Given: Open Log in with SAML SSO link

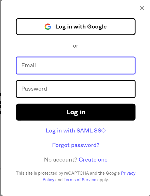Looking at the screenshot, I should (76, 131).
